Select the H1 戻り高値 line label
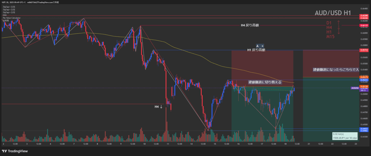 click(256, 50)
